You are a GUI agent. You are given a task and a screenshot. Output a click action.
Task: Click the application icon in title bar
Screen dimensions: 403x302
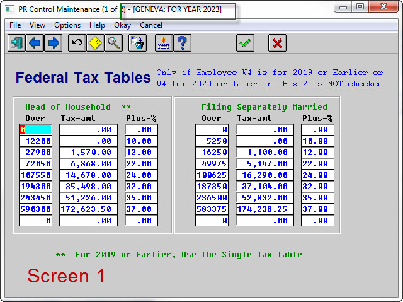tap(10, 9)
